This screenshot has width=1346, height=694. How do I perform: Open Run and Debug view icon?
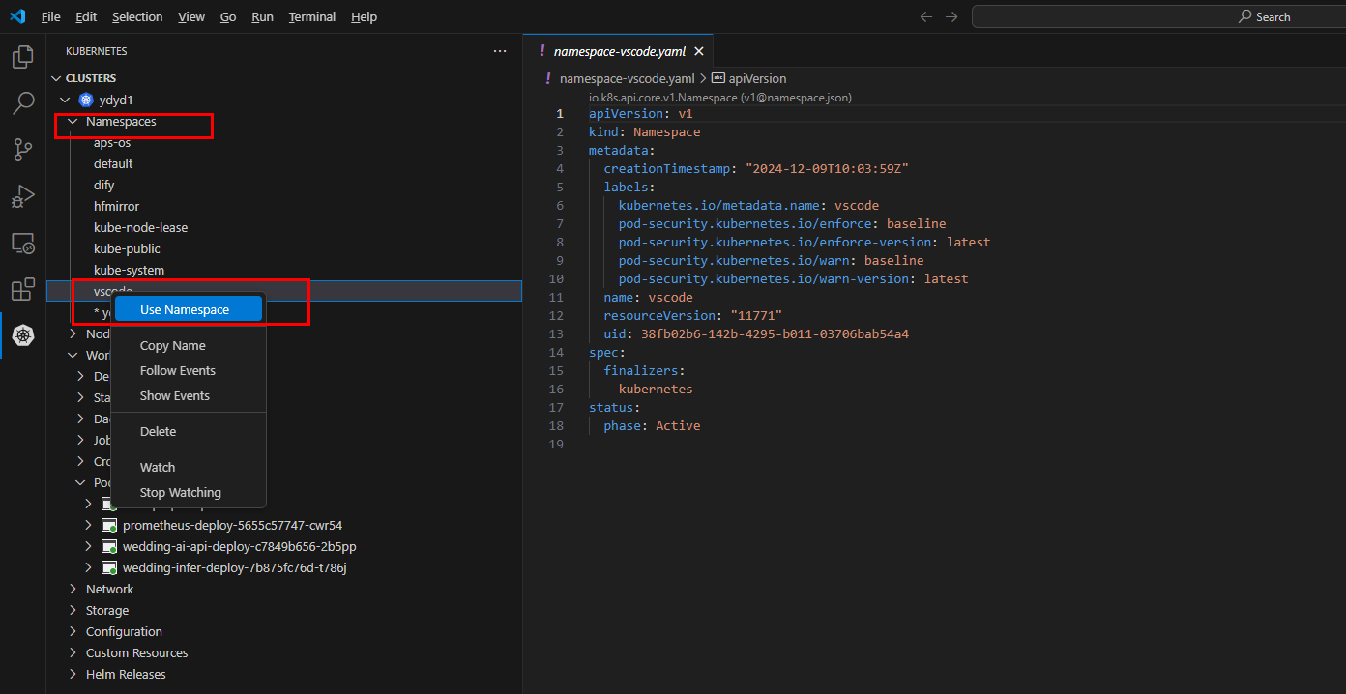tap(22, 196)
